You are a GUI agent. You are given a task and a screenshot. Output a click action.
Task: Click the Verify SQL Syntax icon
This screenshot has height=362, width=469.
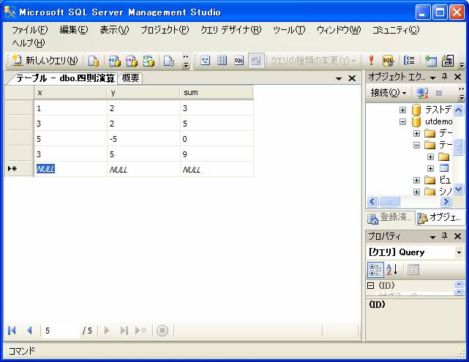(x=388, y=61)
